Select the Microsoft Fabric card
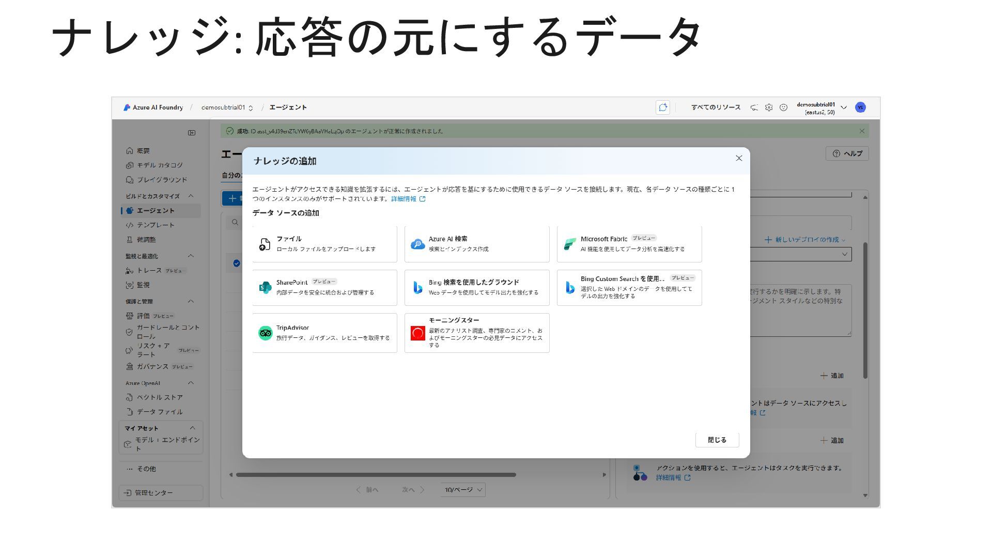Image resolution: width=992 pixels, height=558 pixels. [x=629, y=244]
